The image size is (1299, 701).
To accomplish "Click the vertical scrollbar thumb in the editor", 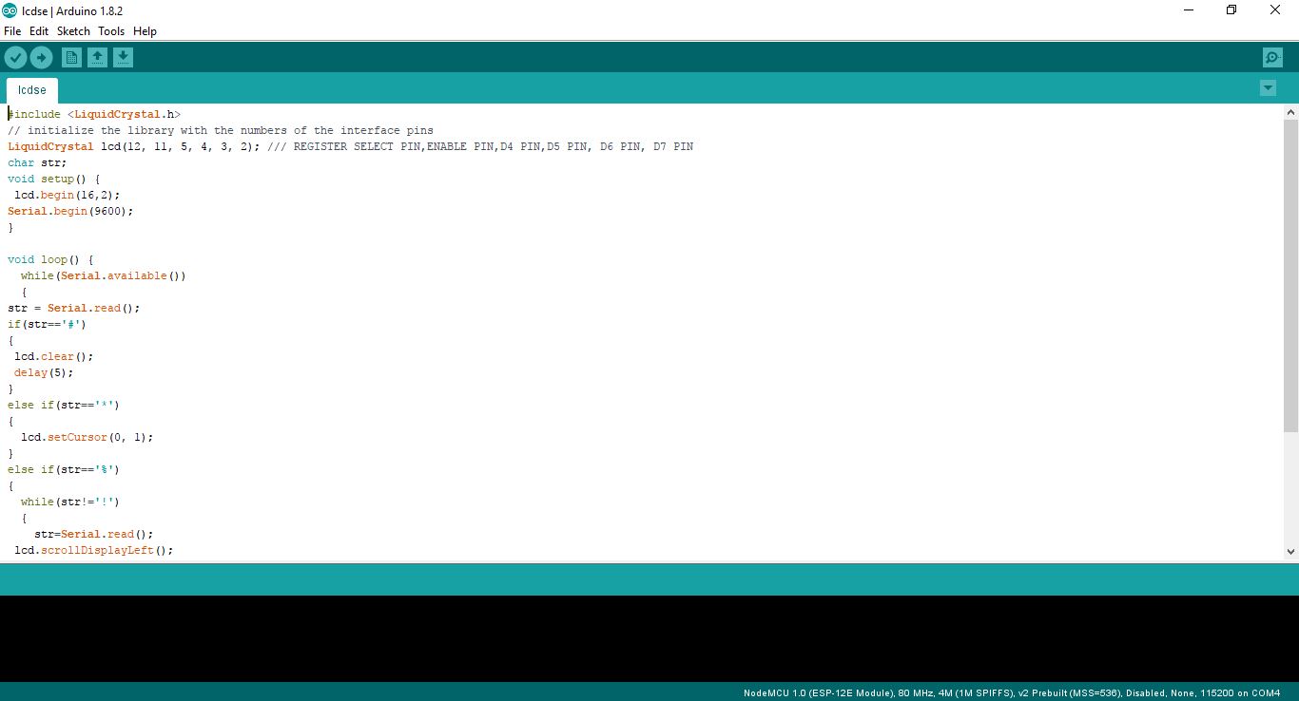I will click(x=1290, y=275).
